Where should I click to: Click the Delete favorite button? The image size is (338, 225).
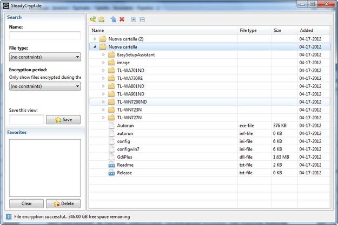point(63,203)
